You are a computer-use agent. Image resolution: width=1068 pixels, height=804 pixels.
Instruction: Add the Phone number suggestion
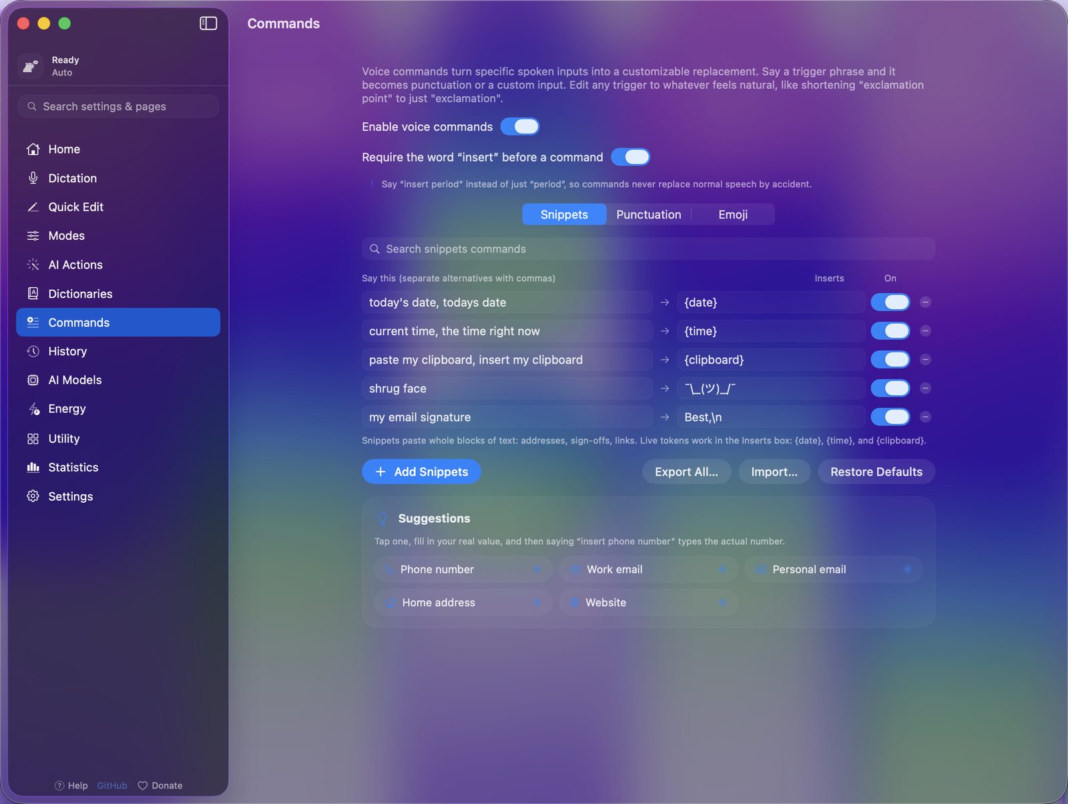[x=463, y=570]
